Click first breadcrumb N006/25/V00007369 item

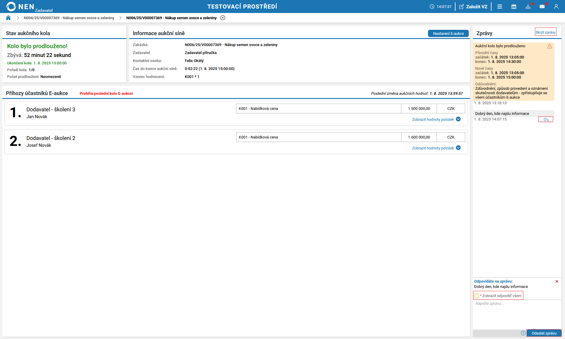tap(69, 18)
